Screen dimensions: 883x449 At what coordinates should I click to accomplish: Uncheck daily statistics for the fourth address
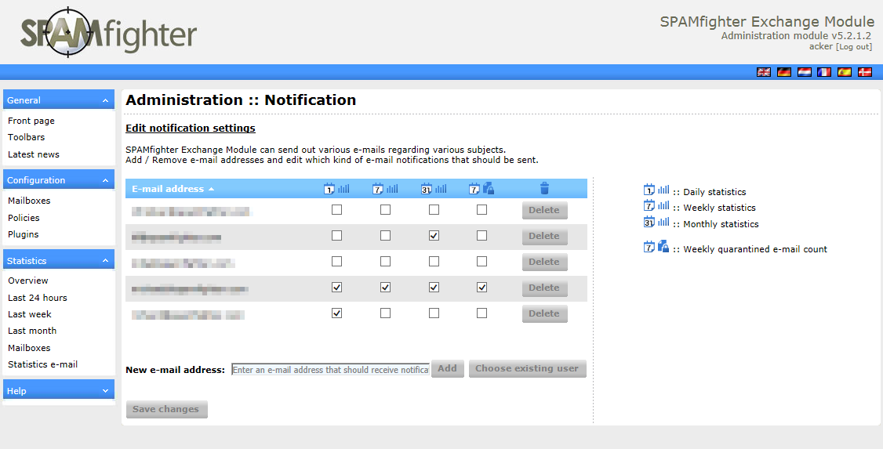coord(336,288)
